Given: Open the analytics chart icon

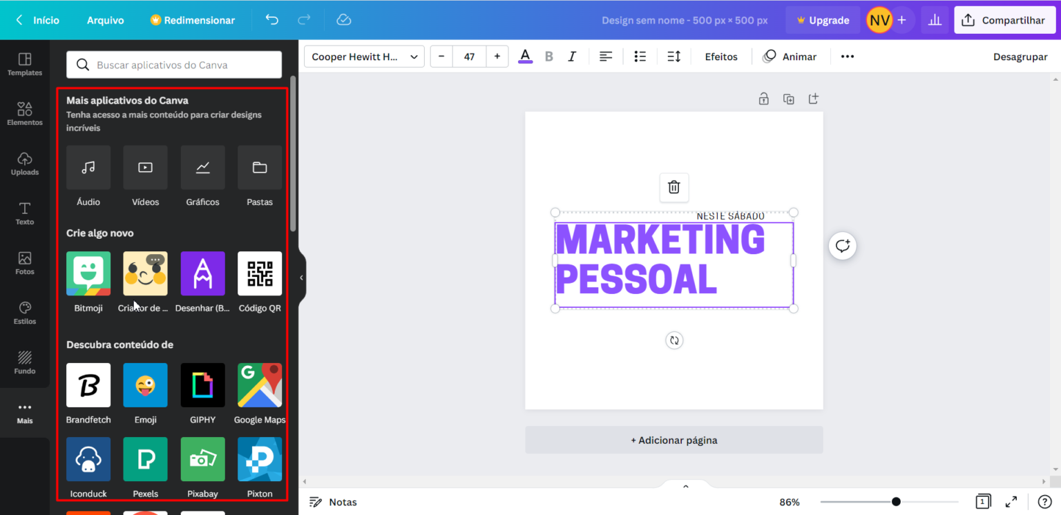Looking at the screenshot, I should click(x=935, y=20).
